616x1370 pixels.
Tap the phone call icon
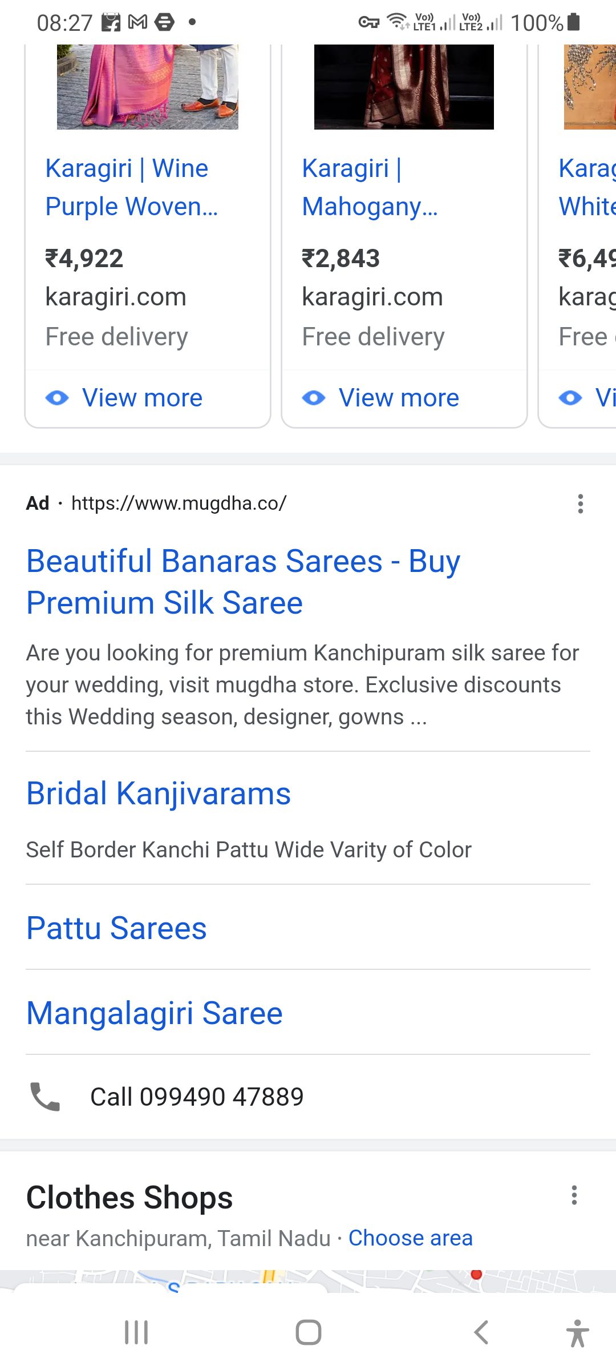point(44,1097)
